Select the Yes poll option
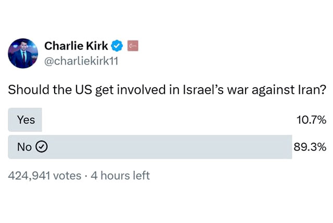This screenshot has height=223, width=333. (x=25, y=120)
